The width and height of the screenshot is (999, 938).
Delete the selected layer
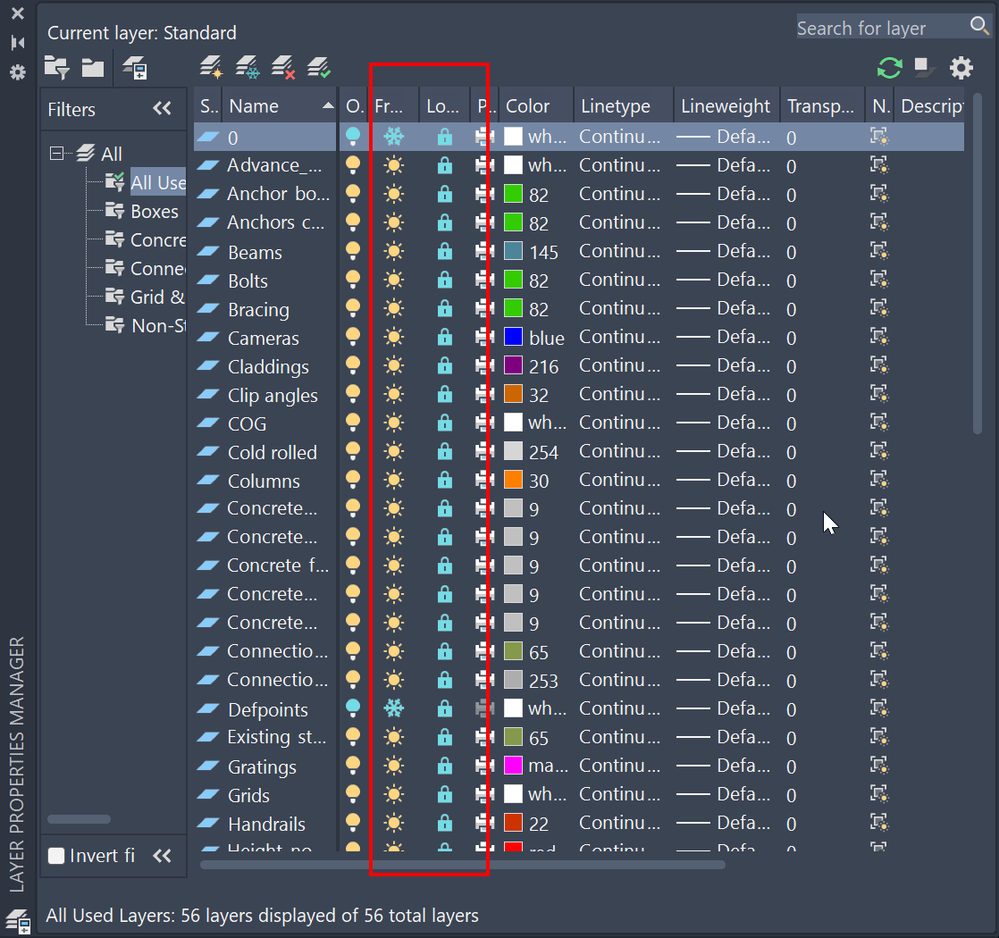tap(284, 67)
